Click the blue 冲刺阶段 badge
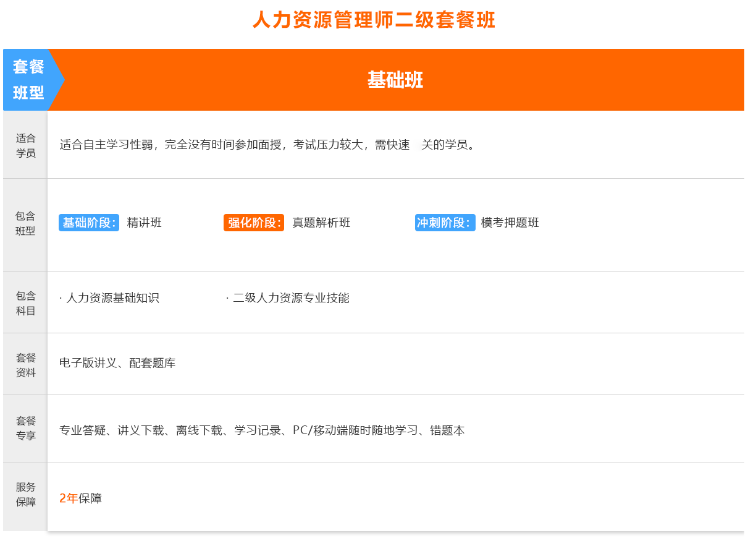 [445, 223]
